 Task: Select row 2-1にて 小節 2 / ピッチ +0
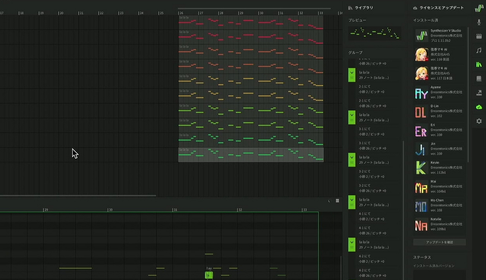pos(375,89)
